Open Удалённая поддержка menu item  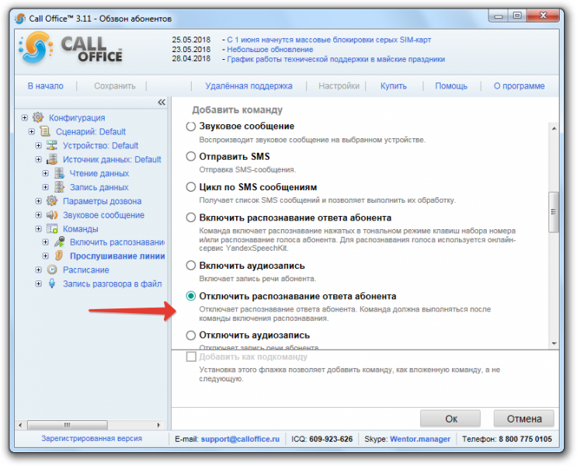coord(249,85)
